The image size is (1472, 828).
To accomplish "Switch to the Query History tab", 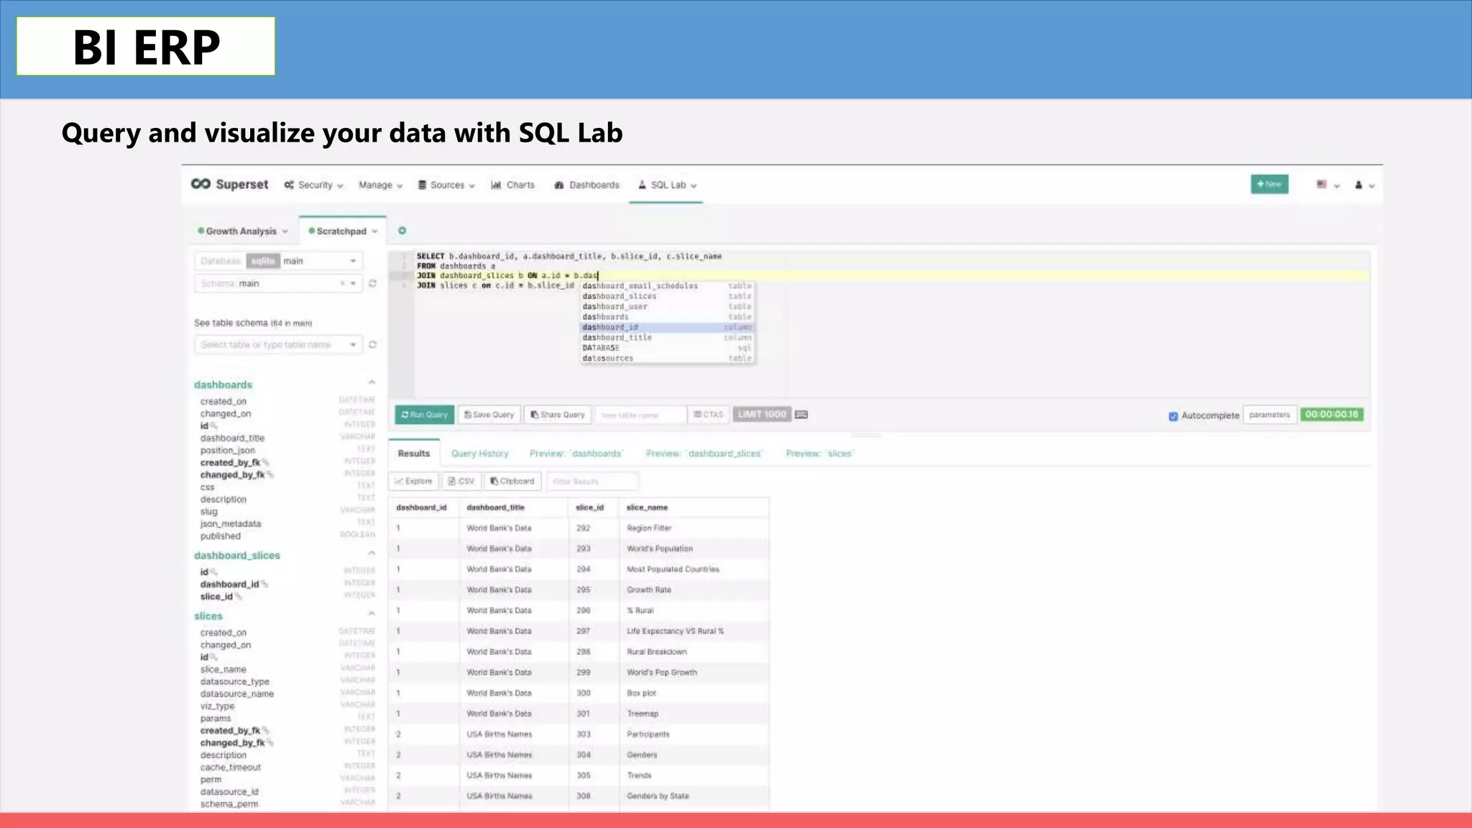I will [x=479, y=454].
